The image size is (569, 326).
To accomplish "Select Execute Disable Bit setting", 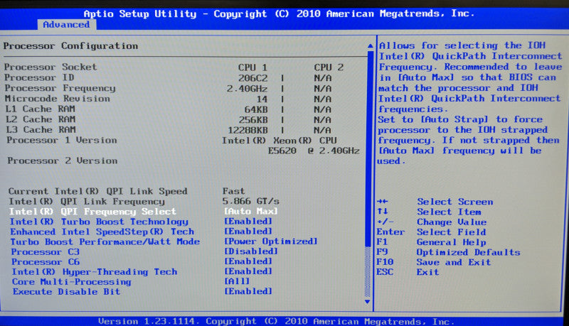I will pyautogui.click(x=66, y=292).
